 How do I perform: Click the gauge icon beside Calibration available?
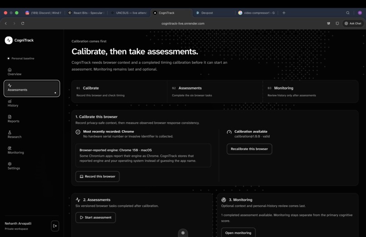click(229, 132)
